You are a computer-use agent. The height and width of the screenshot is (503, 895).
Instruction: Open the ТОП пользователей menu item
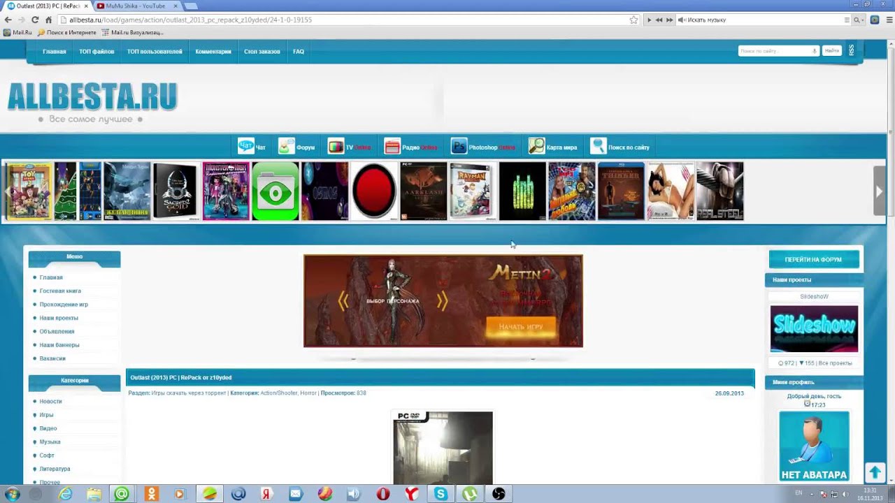[155, 51]
